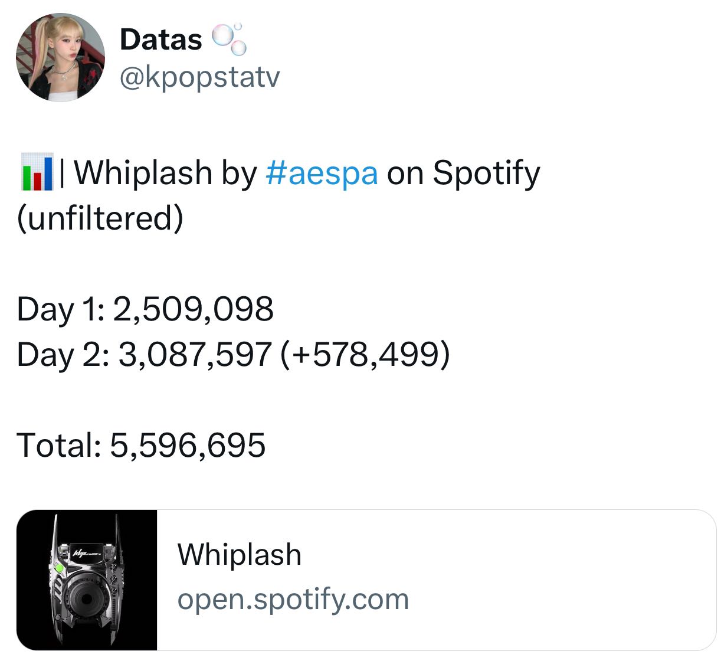Click the 'Whiplash by' text in tweet
721x661 pixels.
[x=165, y=173]
